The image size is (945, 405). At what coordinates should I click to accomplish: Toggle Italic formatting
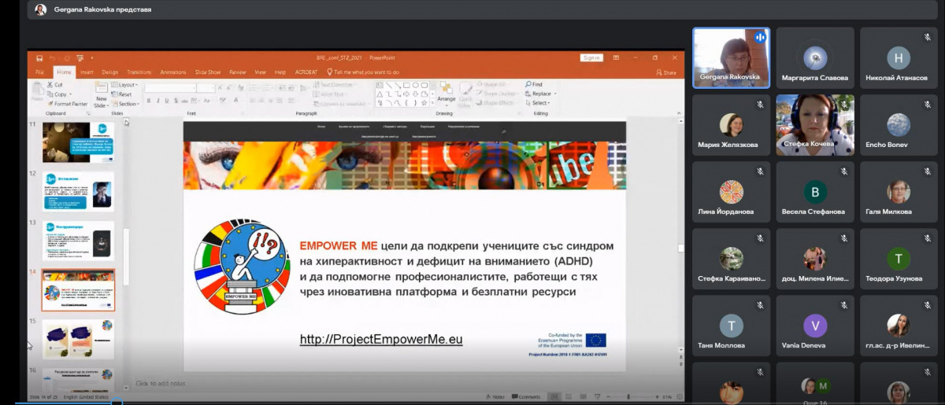158,101
